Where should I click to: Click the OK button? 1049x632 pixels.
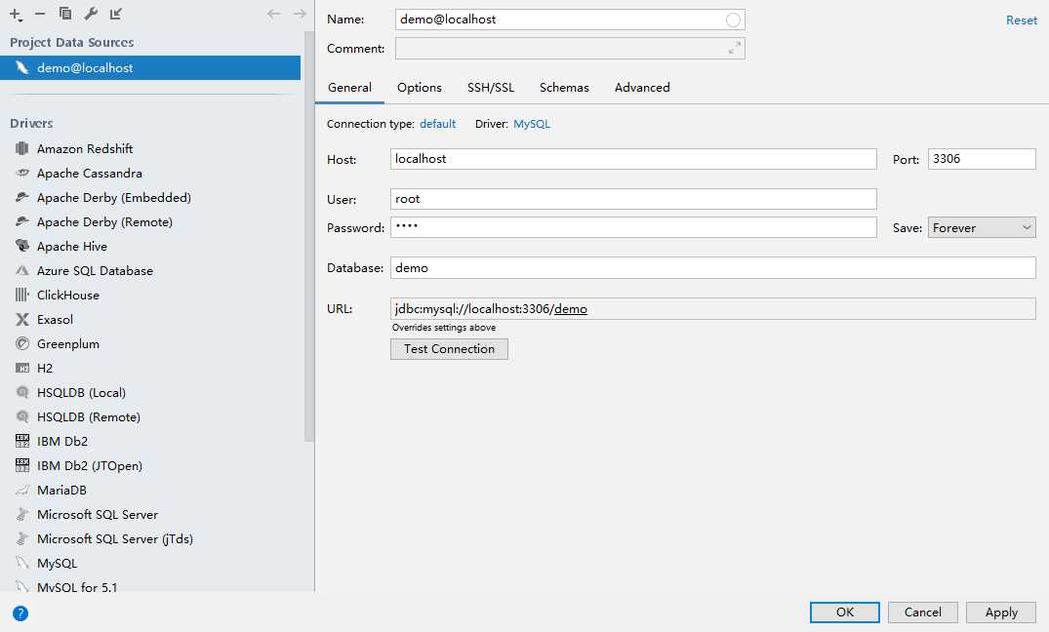(x=844, y=612)
